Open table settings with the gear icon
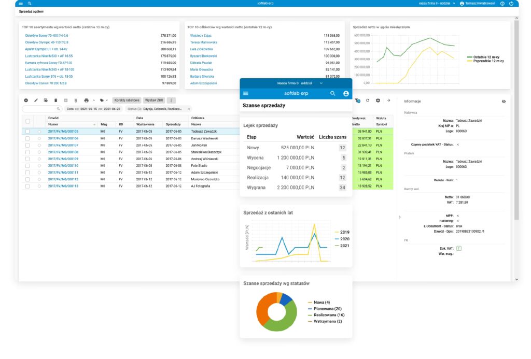 (x=378, y=100)
